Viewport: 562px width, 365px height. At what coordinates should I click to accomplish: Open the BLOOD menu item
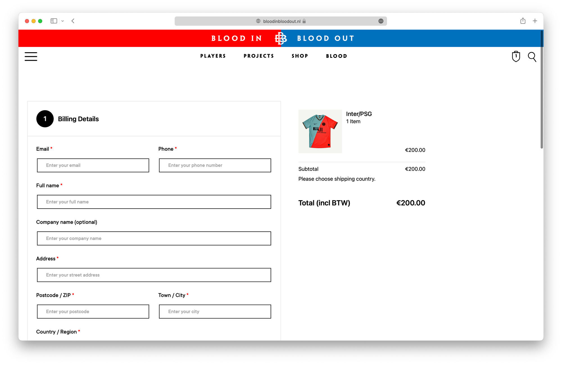[336, 56]
